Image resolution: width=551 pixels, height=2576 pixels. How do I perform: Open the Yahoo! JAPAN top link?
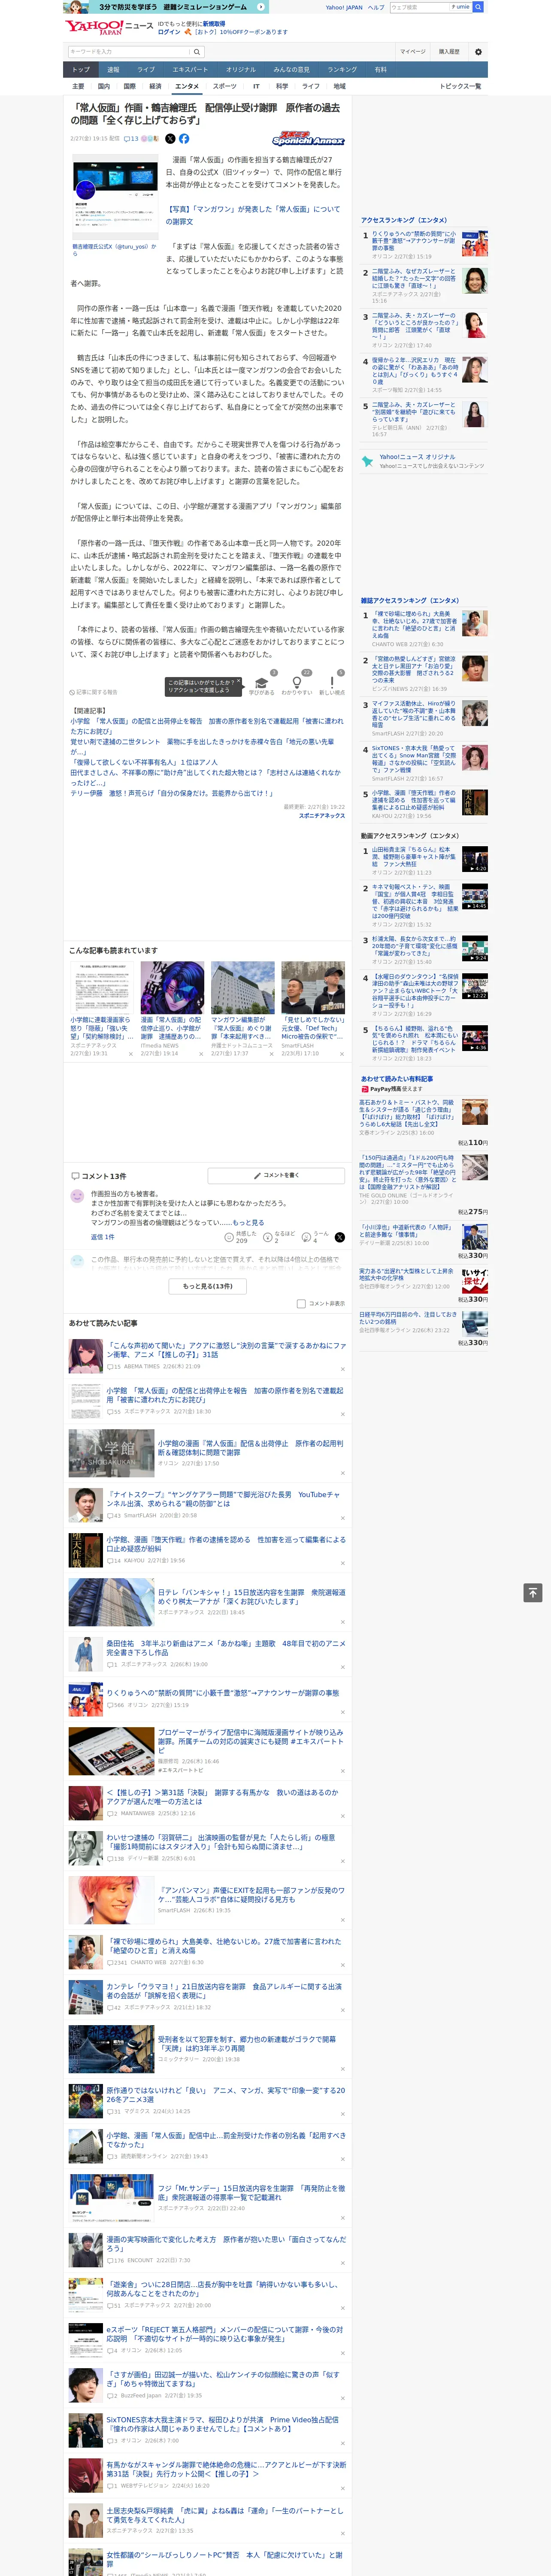pos(344,7)
